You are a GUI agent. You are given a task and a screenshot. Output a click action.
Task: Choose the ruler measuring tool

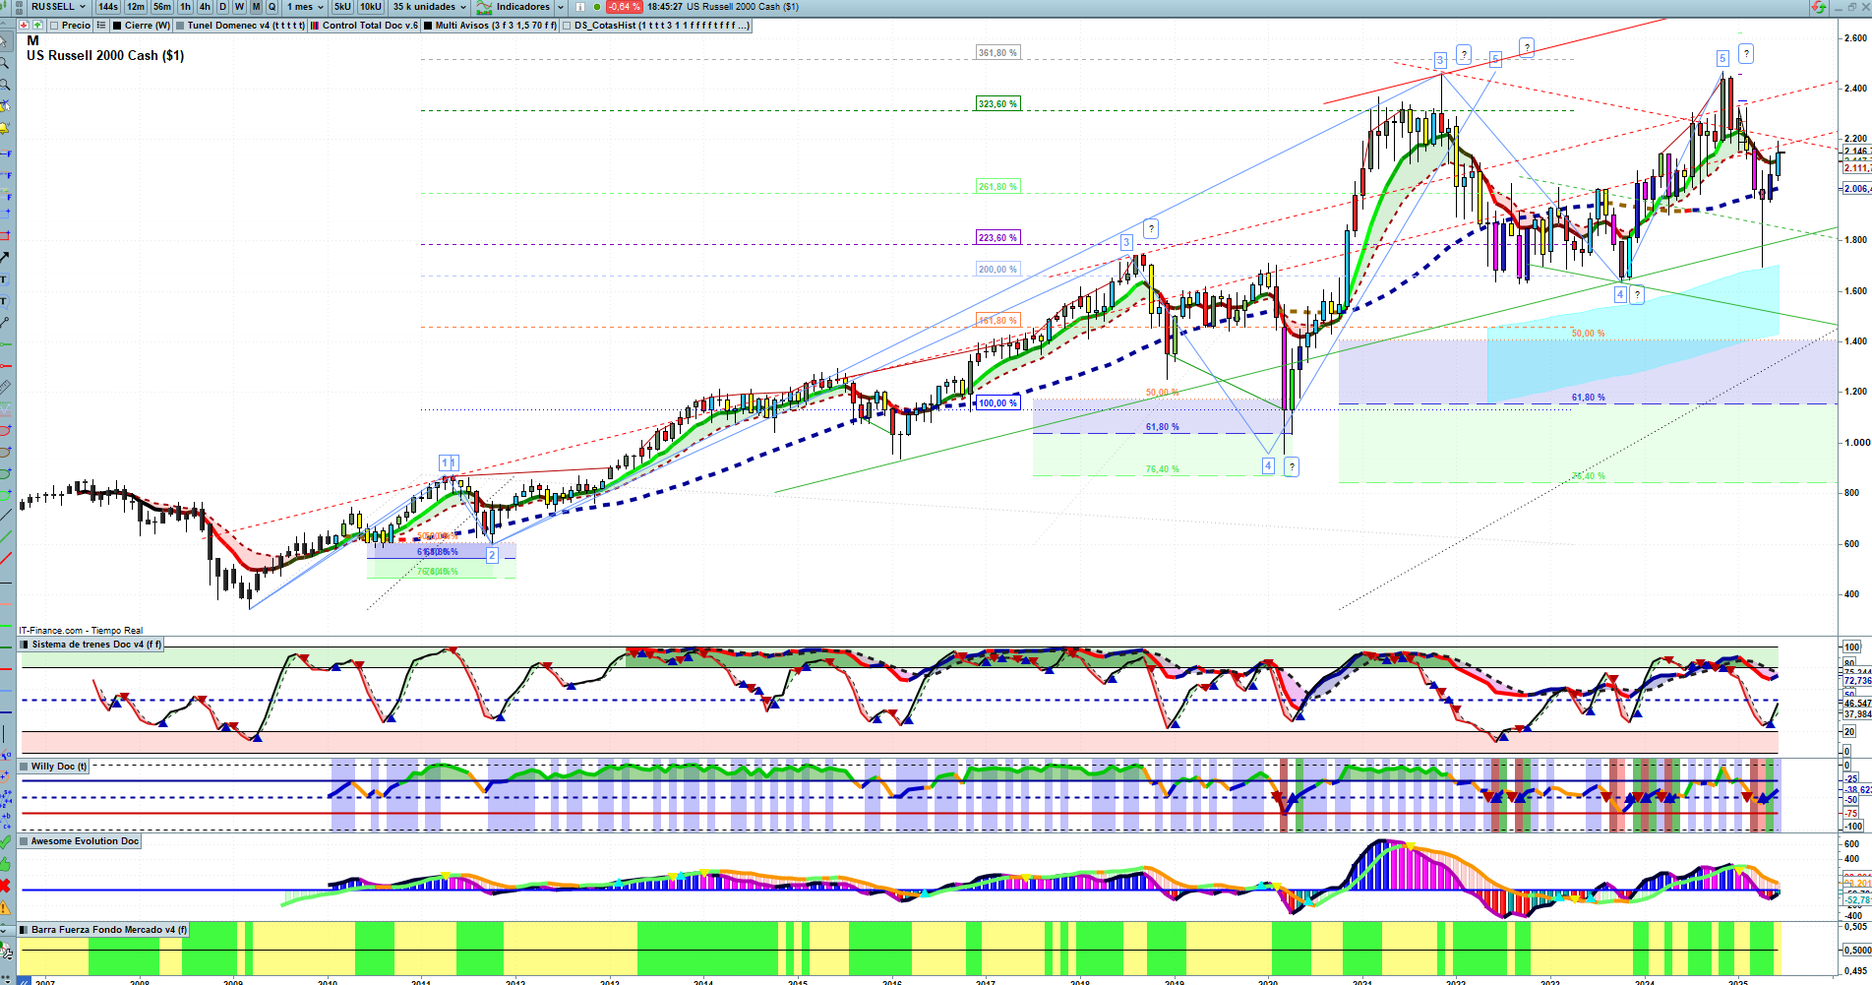pos(5,387)
